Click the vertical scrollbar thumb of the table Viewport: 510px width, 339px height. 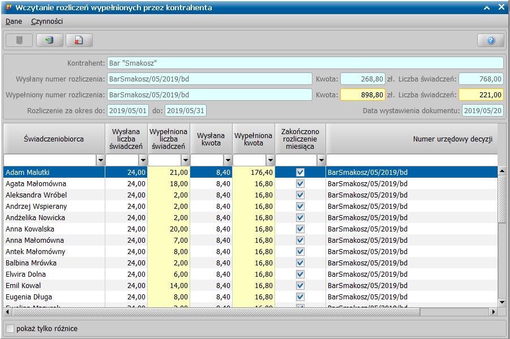point(502,199)
